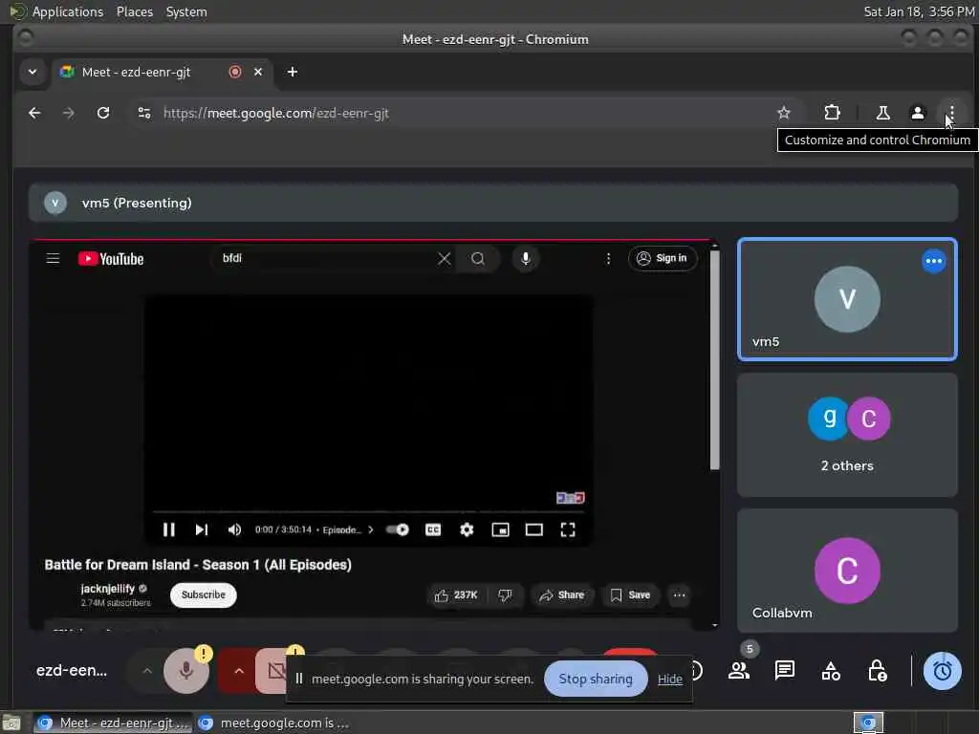
Task: Toggle the camera button
Action: [x=273, y=671]
